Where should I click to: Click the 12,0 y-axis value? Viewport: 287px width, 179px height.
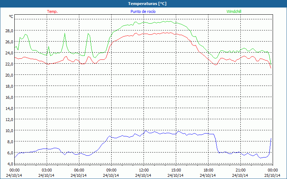point(9,120)
